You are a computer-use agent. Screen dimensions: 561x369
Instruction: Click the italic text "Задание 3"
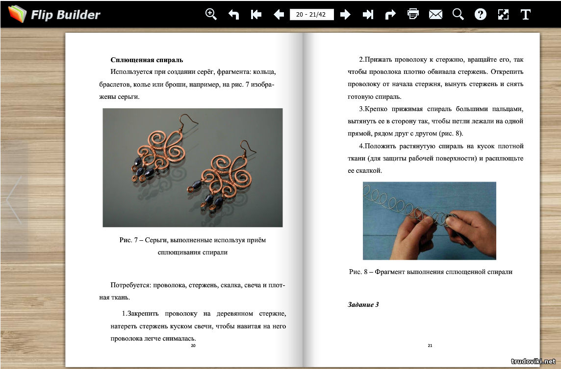pos(363,304)
